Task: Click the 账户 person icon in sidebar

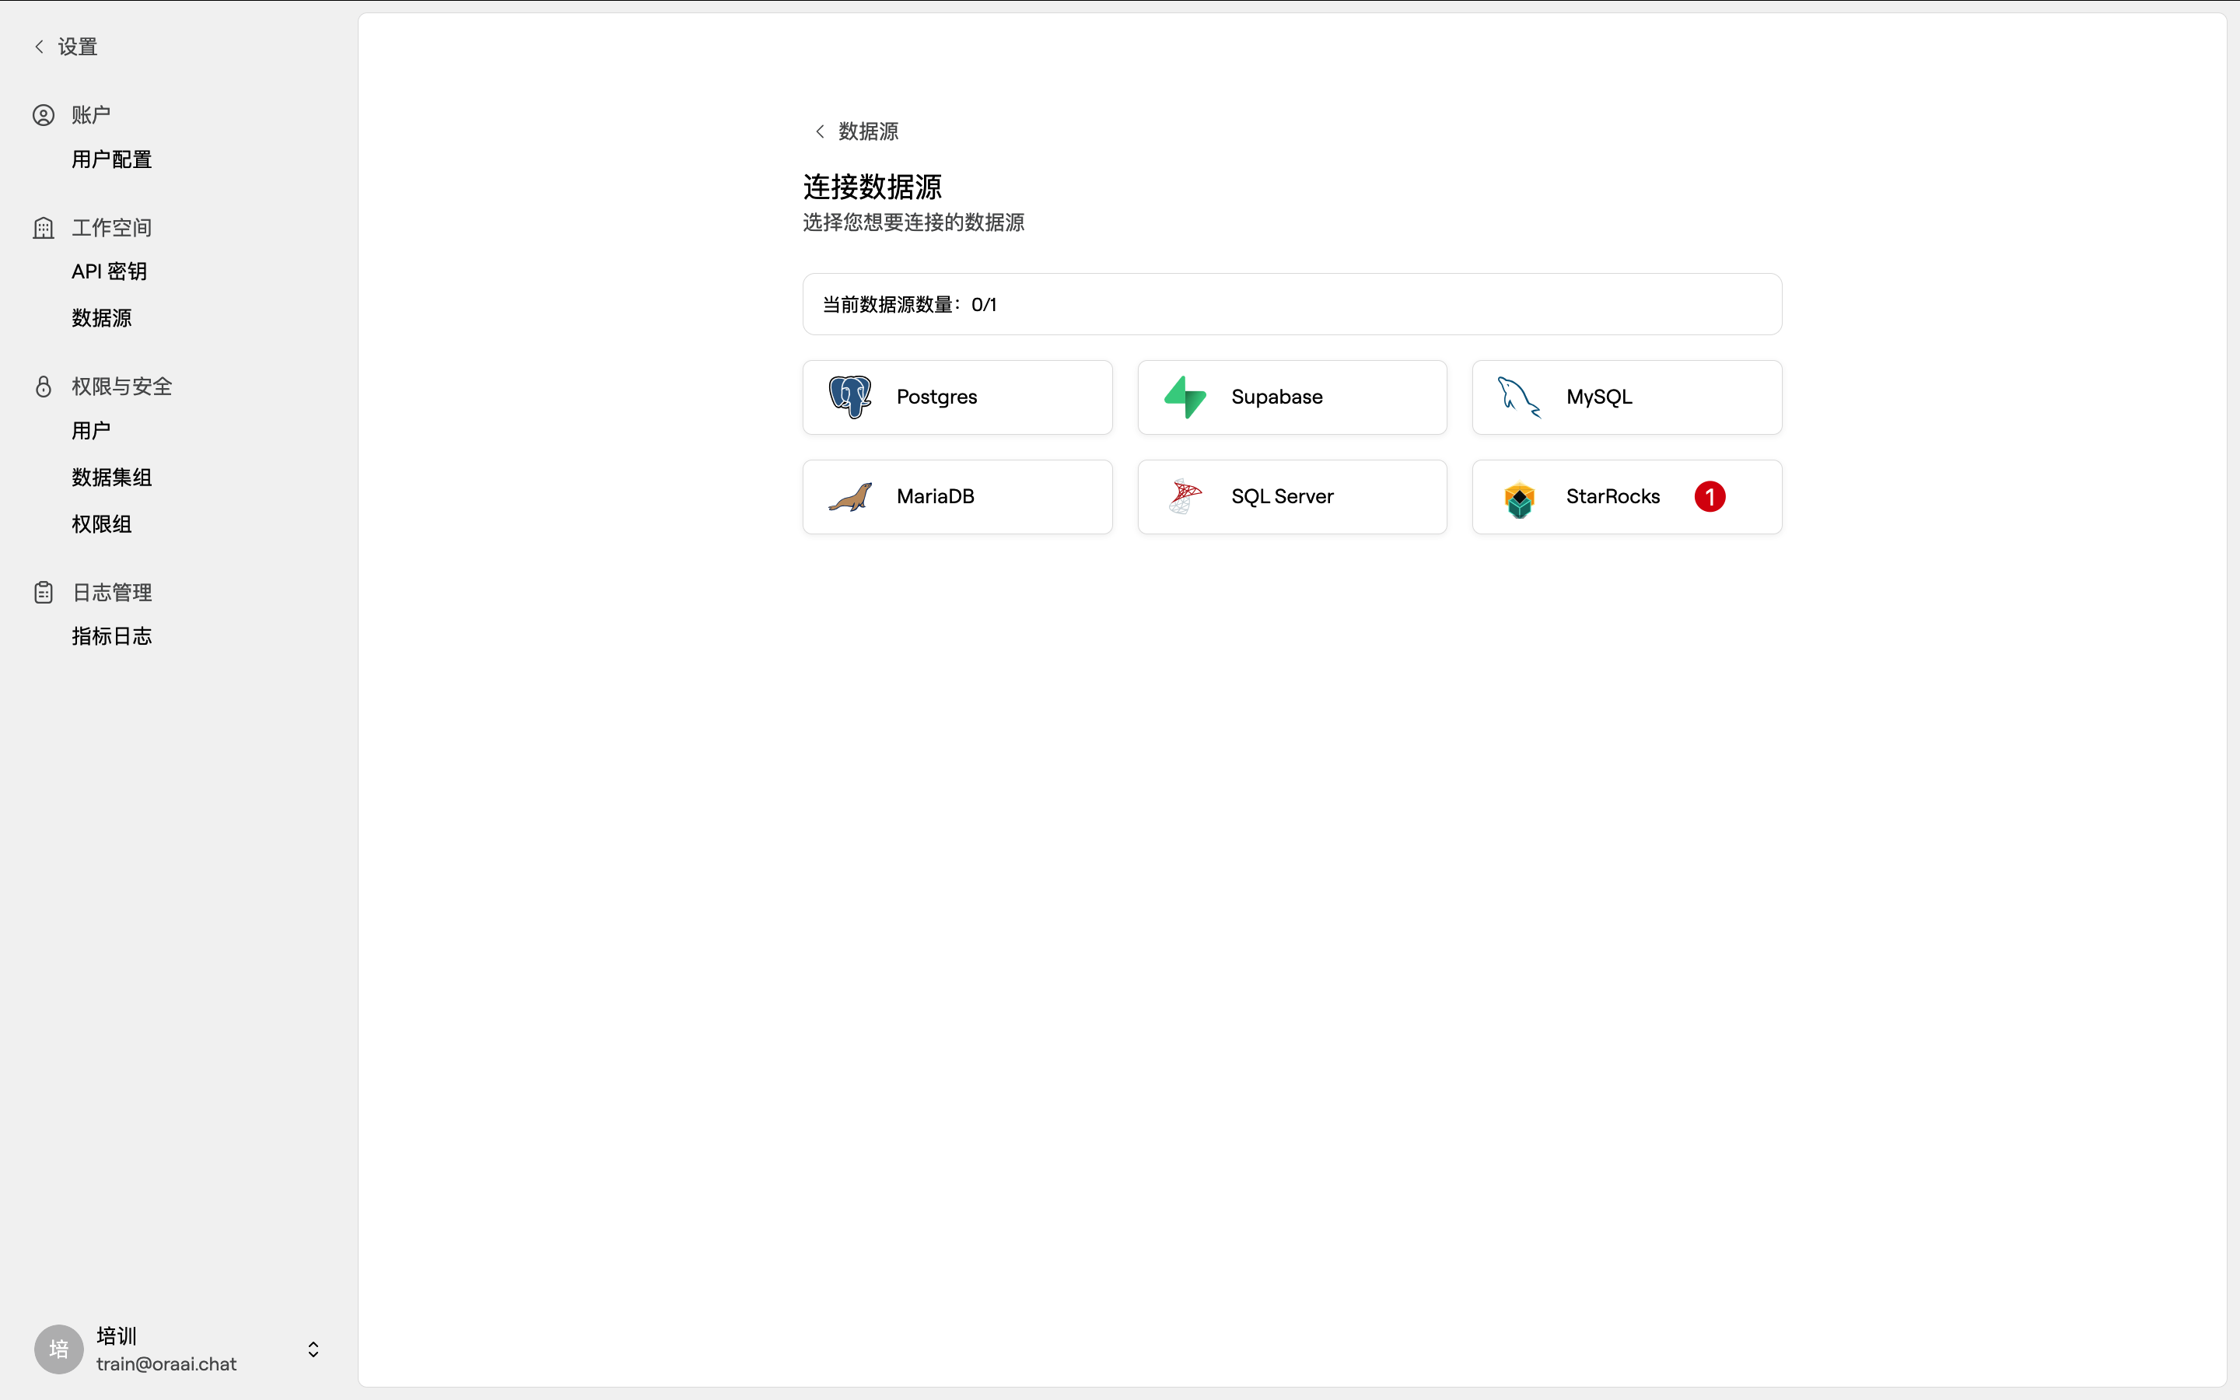Action: [x=44, y=115]
